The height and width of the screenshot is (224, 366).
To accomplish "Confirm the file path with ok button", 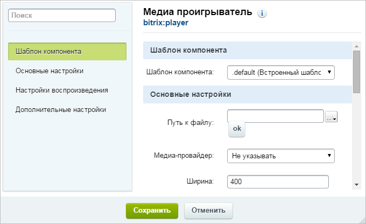I will click(237, 129).
